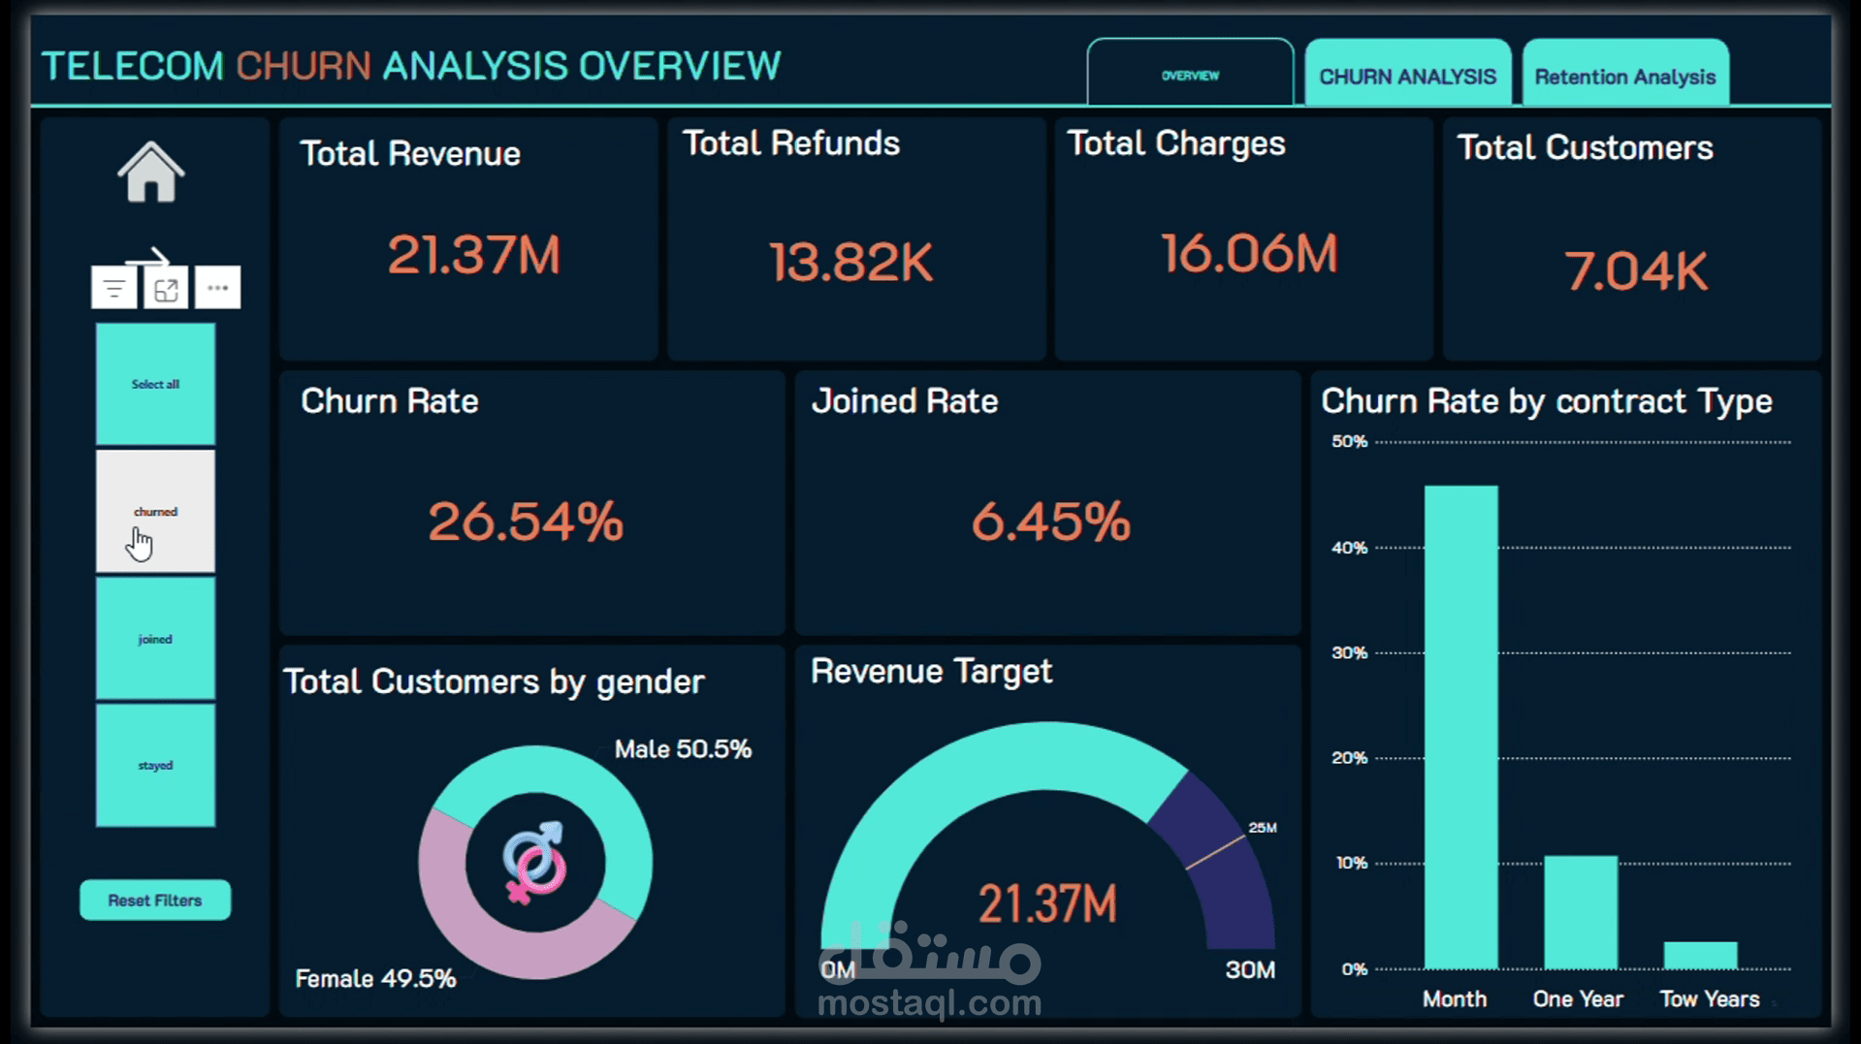The image size is (1861, 1044).
Task: Open the Retention Analysis tab
Action: click(x=1625, y=73)
